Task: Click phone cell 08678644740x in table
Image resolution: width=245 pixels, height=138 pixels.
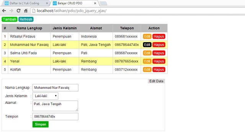Action: (127, 45)
